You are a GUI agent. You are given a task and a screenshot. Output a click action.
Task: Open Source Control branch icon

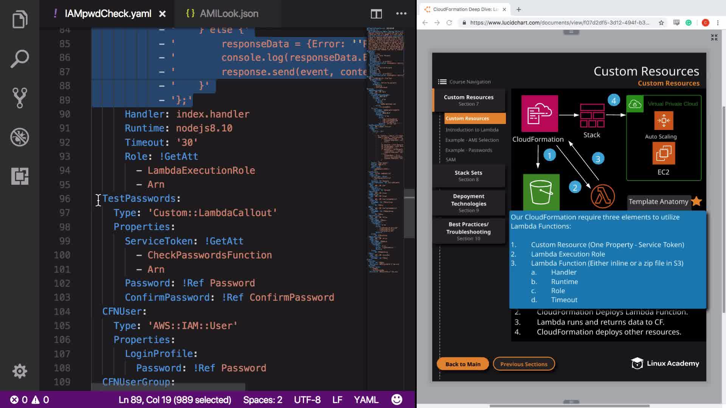click(20, 98)
